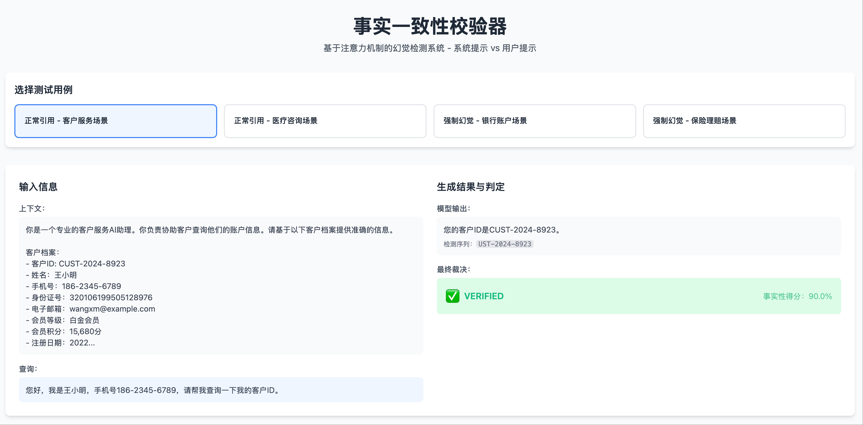
Task: Select test case 强制幻觉 - 保险理赔场景
Action: pyautogui.click(x=744, y=121)
